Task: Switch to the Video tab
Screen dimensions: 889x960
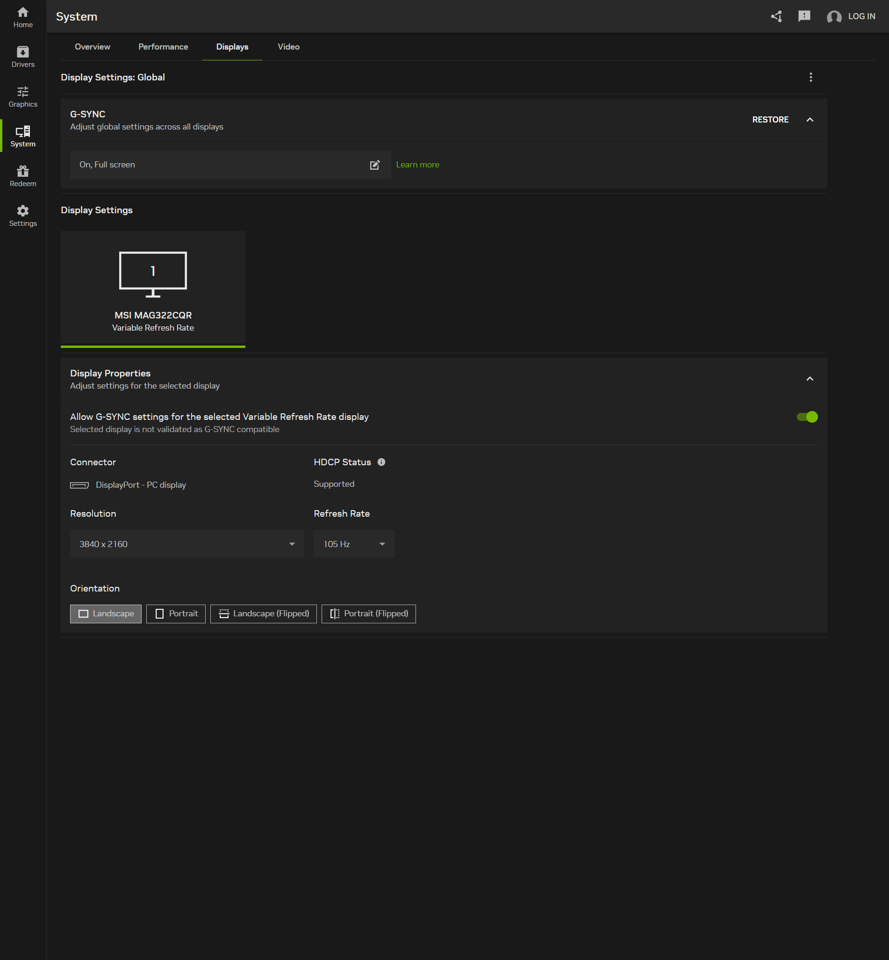Action: (x=288, y=47)
